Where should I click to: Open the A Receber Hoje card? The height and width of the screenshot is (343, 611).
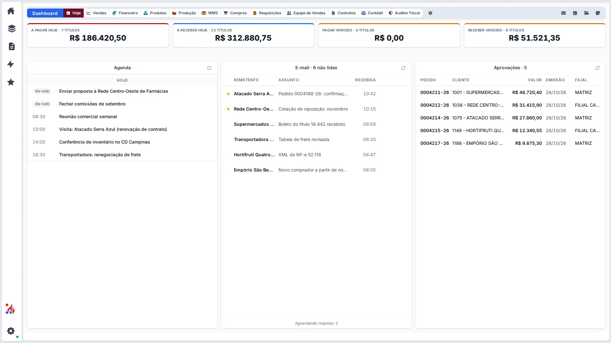243,35
